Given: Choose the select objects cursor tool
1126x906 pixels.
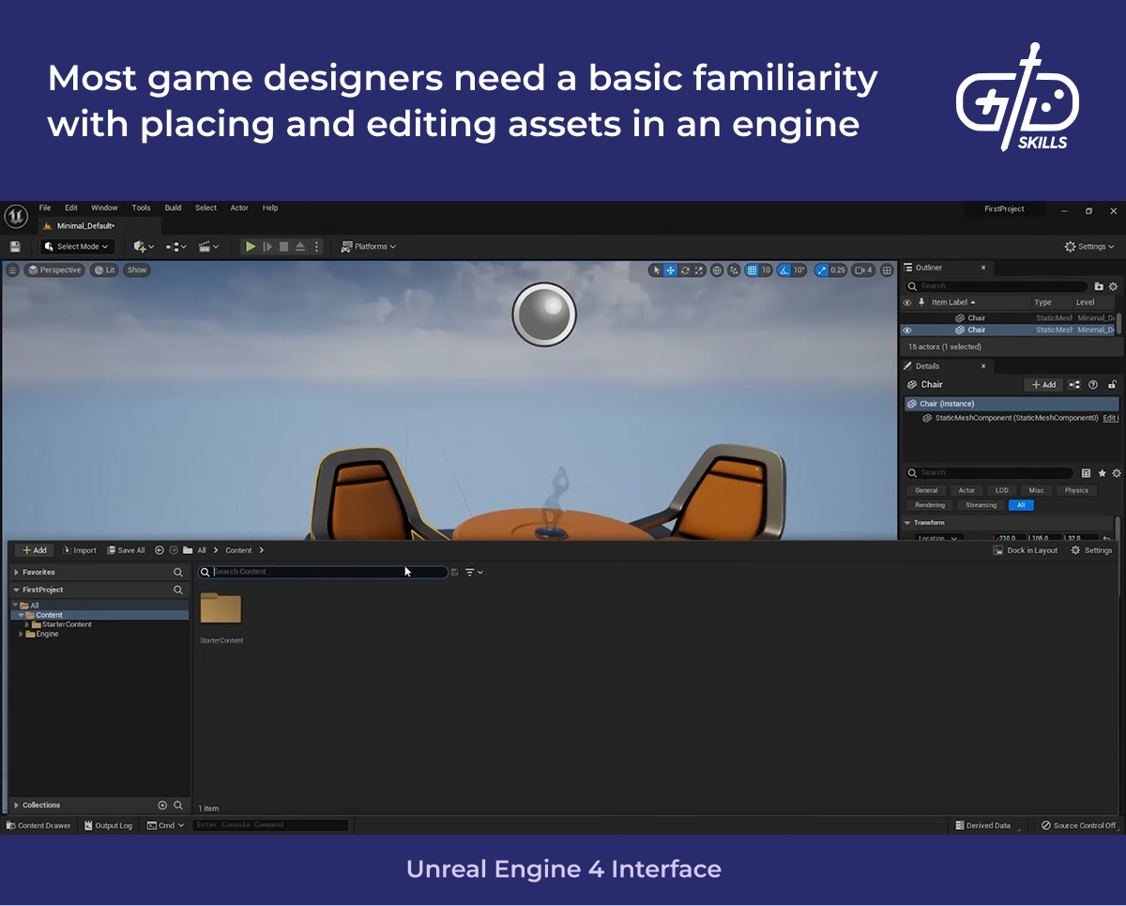Looking at the screenshot, I should click(x=656, y=270).
